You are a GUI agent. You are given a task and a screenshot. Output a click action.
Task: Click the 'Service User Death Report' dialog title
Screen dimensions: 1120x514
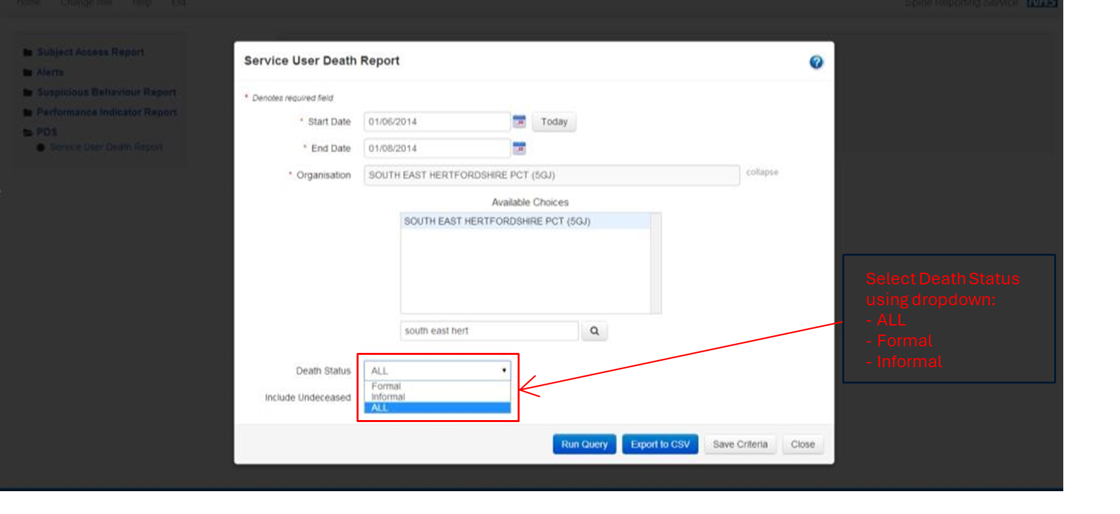pos(321,61)
